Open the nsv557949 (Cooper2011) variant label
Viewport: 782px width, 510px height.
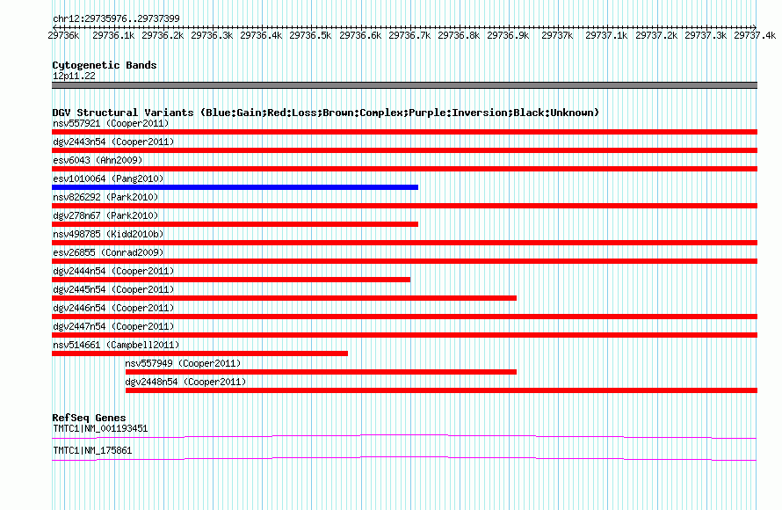tap(183, 363)
